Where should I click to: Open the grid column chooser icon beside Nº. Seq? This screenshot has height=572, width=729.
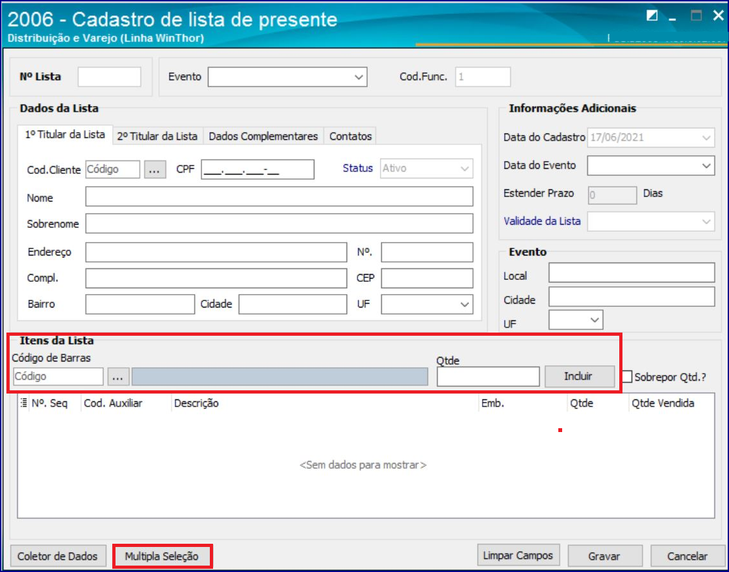point(24,403)
